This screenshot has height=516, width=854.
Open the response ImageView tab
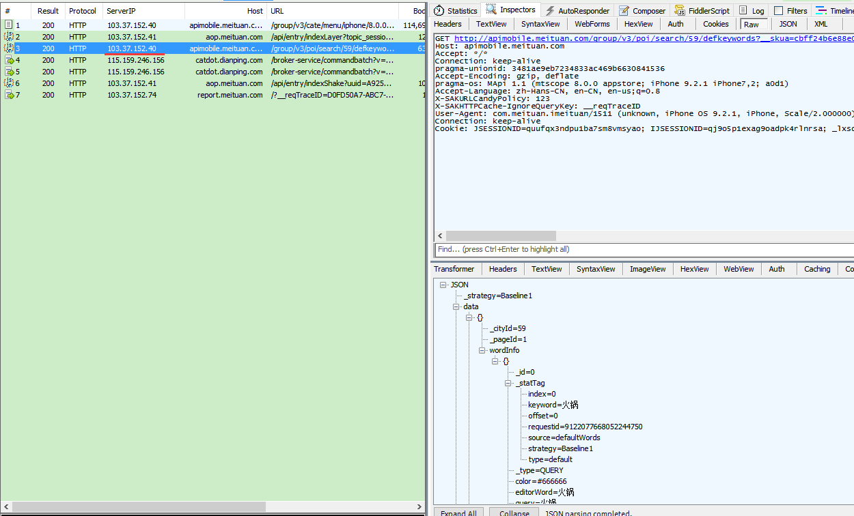pyautogui.click(x=648, y=269)
